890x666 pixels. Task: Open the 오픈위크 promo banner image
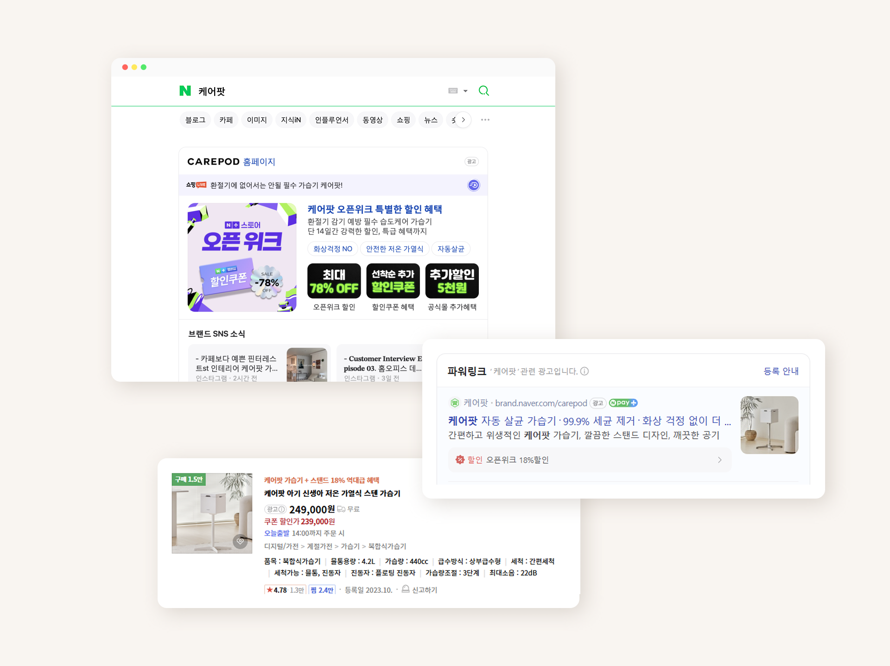click(242, 257)
